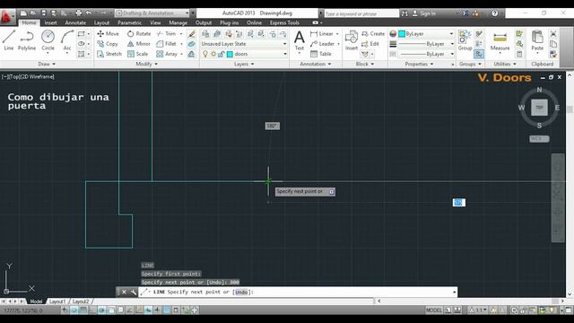
Task: Click the Plot printer icon in quick access
Action: click(78, 13)
